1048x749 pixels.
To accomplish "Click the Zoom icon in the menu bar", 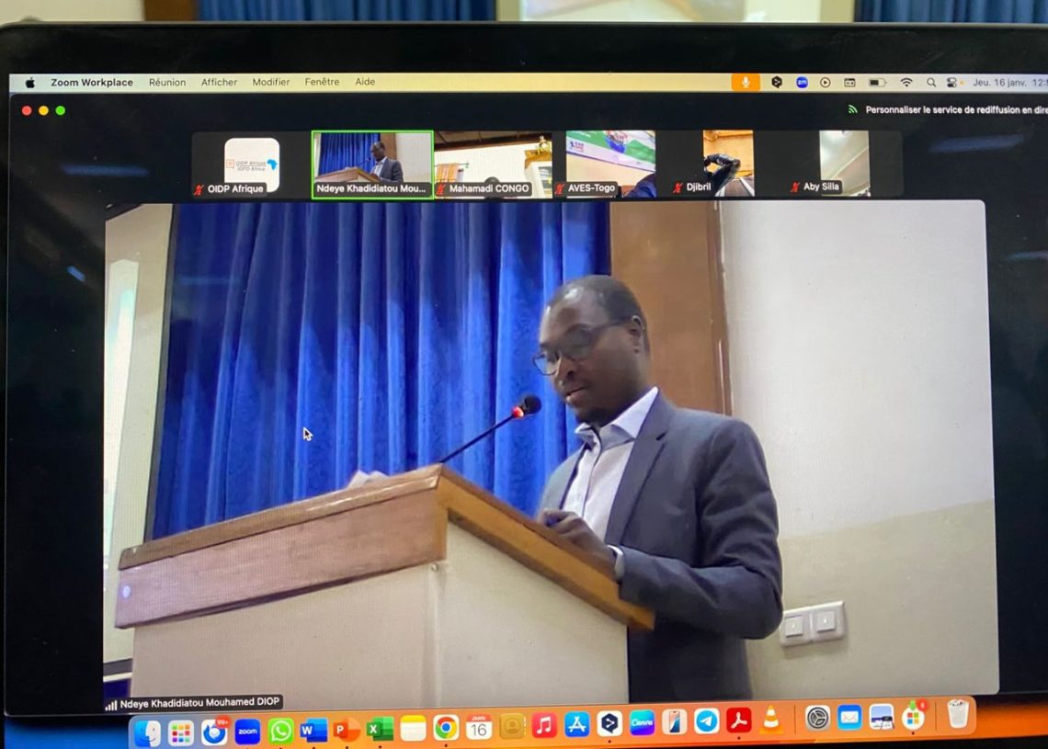I will pyautogui.click(x=802, y=83).
